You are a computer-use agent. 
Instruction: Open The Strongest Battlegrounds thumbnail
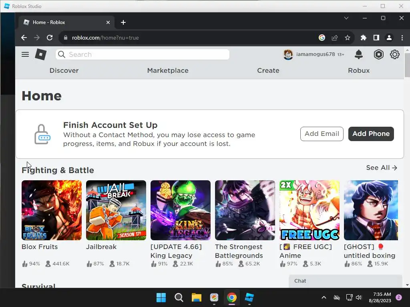coord(245,210)
